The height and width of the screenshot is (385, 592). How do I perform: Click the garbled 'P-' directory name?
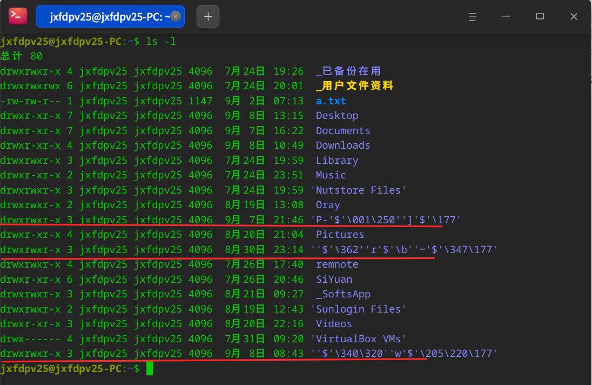point(386,220)
